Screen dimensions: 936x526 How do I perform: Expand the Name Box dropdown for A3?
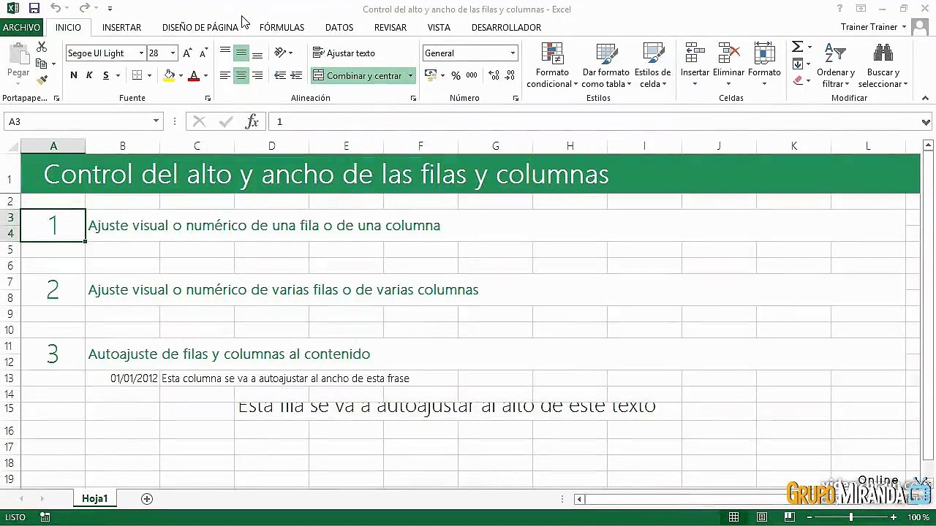point(156,122)
